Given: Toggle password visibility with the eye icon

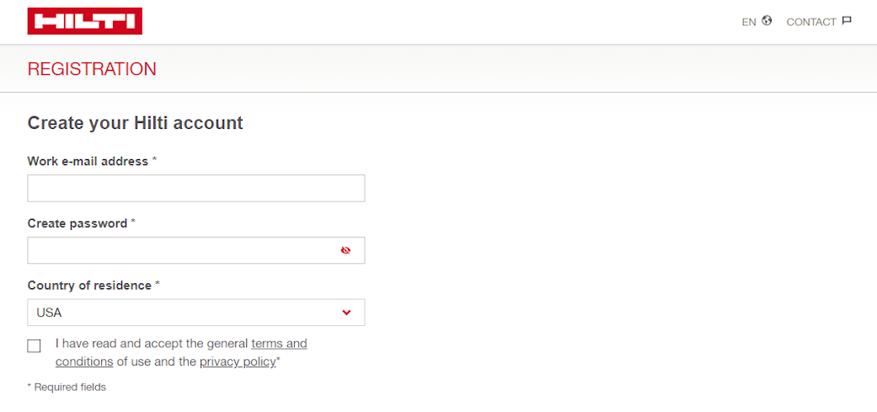Looking at the screenshot, I should coord(345,250).
